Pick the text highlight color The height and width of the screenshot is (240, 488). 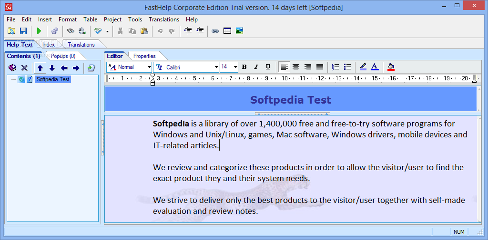(x=363, y=67)
